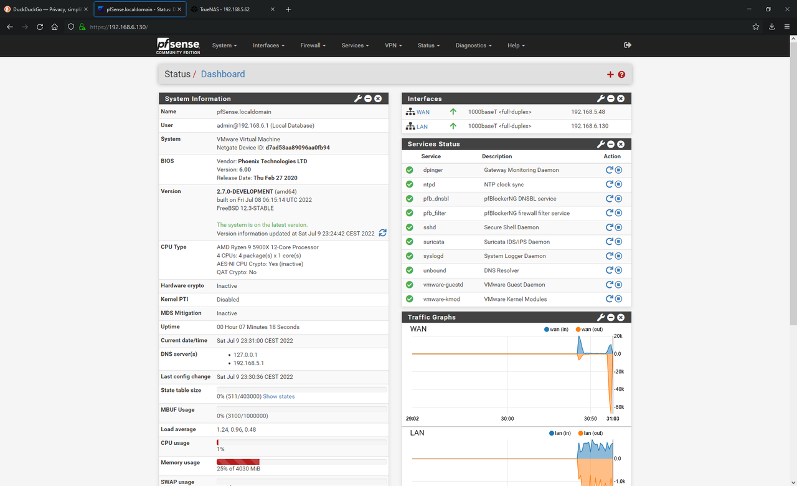Open the Interfaces menu
Viewport: 797px width, 486px height.
pos(268,45)
